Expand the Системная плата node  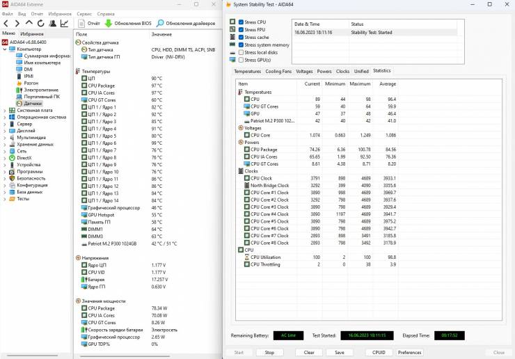(x=5, y=111)
